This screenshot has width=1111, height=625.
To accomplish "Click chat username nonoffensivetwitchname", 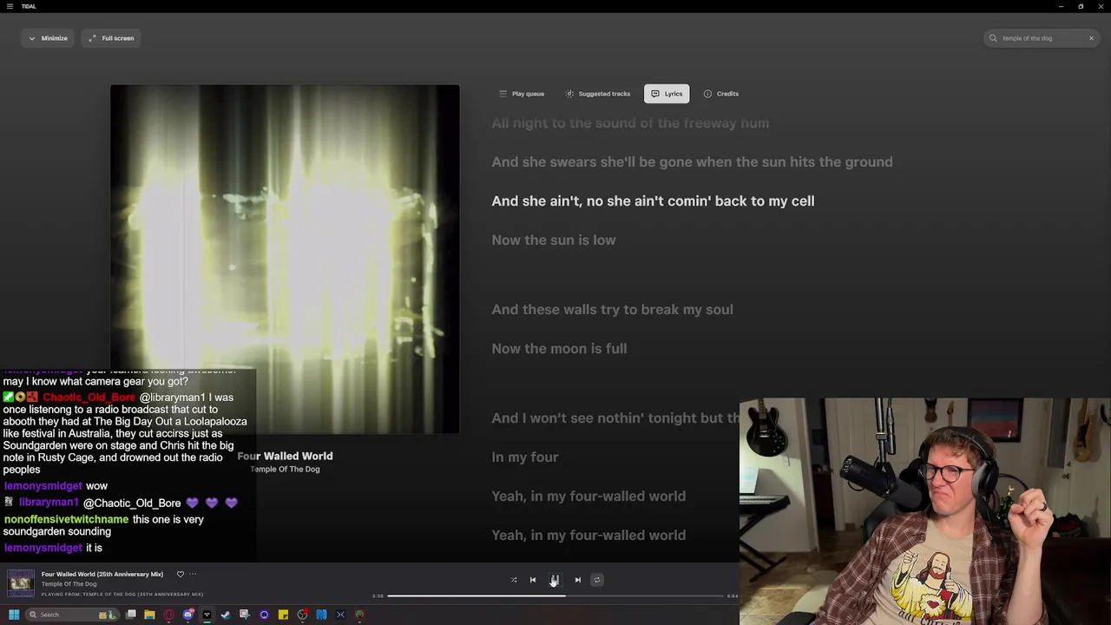I will point(66,519).
